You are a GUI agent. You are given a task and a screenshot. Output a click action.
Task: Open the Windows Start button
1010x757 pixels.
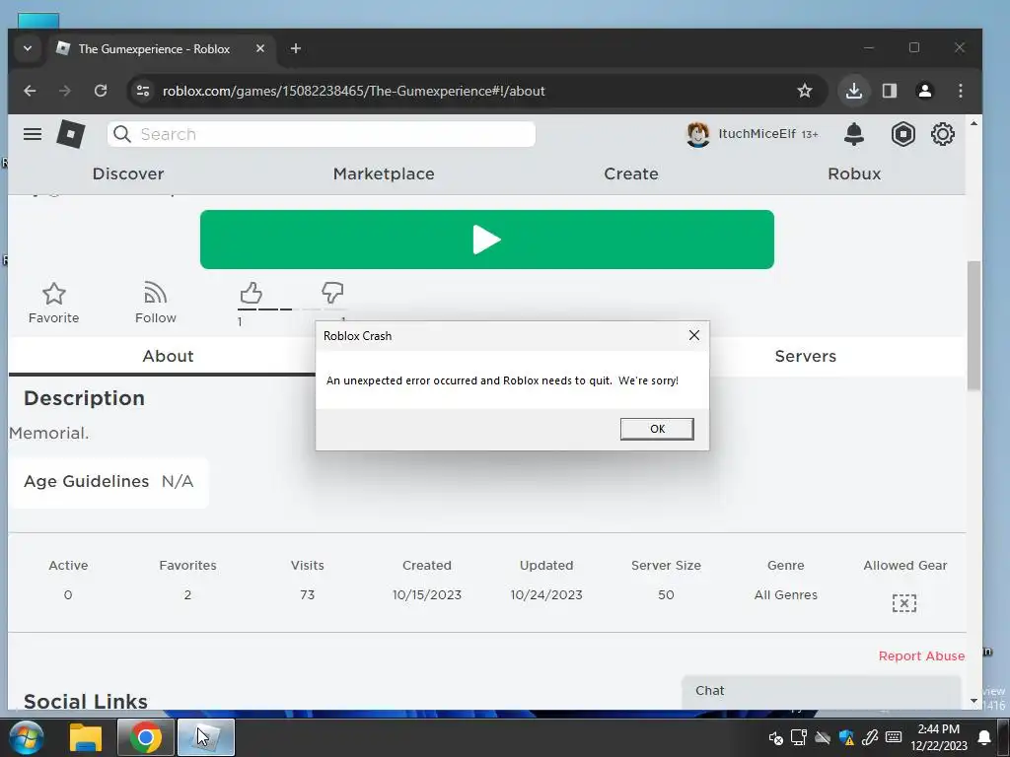pyautogui.click(x=27, y=737)
